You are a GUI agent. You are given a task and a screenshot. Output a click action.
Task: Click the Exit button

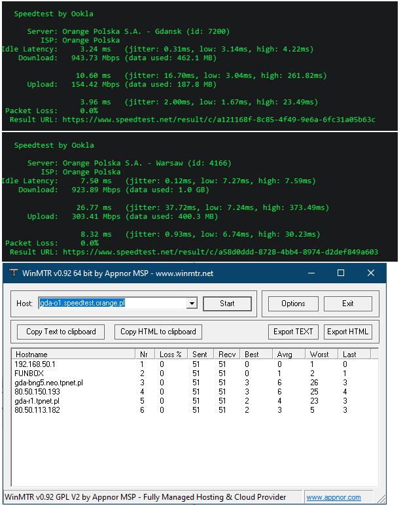(347, 304)
